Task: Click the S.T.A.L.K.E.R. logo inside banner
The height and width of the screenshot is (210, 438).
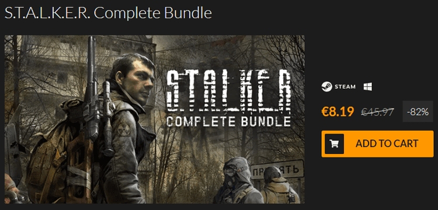Action: pyautogui.click(x=228, y=91)
